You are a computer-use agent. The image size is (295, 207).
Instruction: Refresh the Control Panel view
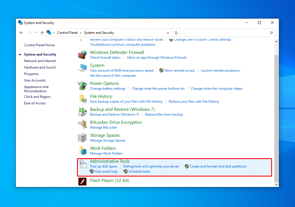click(176, 33)
